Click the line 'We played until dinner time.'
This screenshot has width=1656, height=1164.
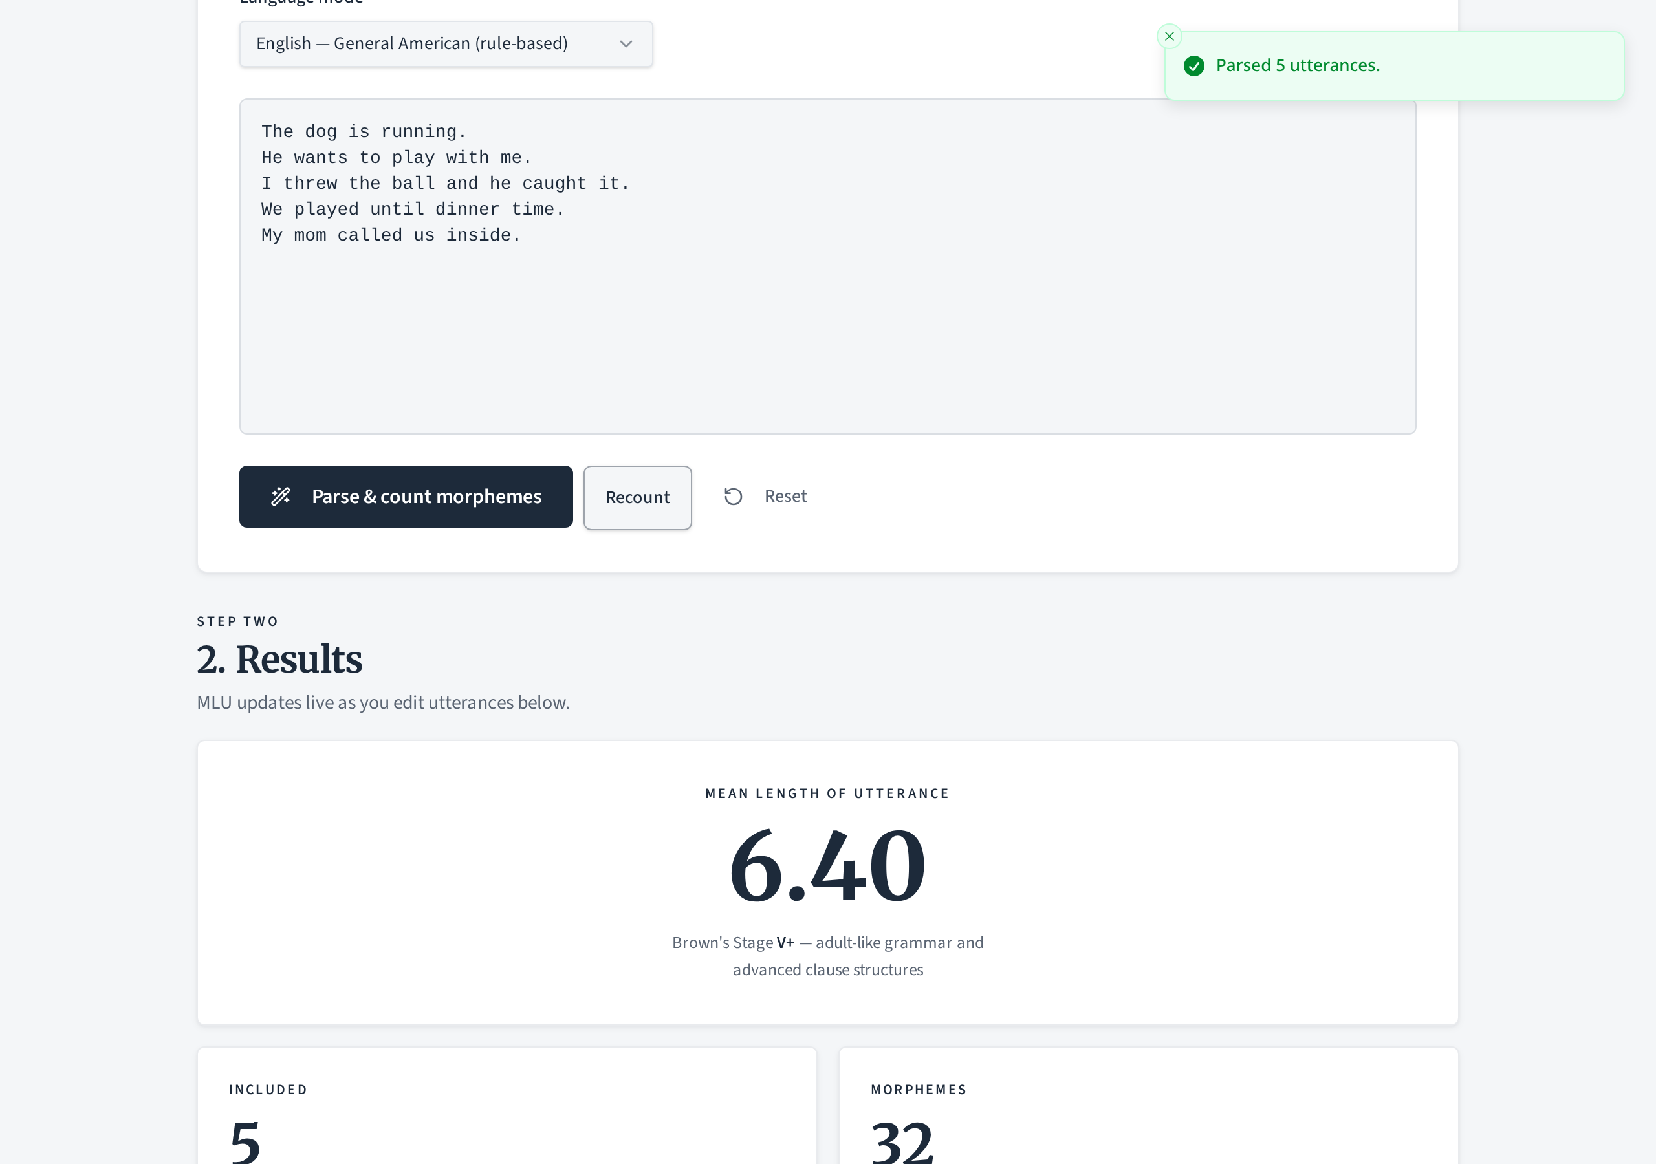pyautogui.click(x=413, y=210)
